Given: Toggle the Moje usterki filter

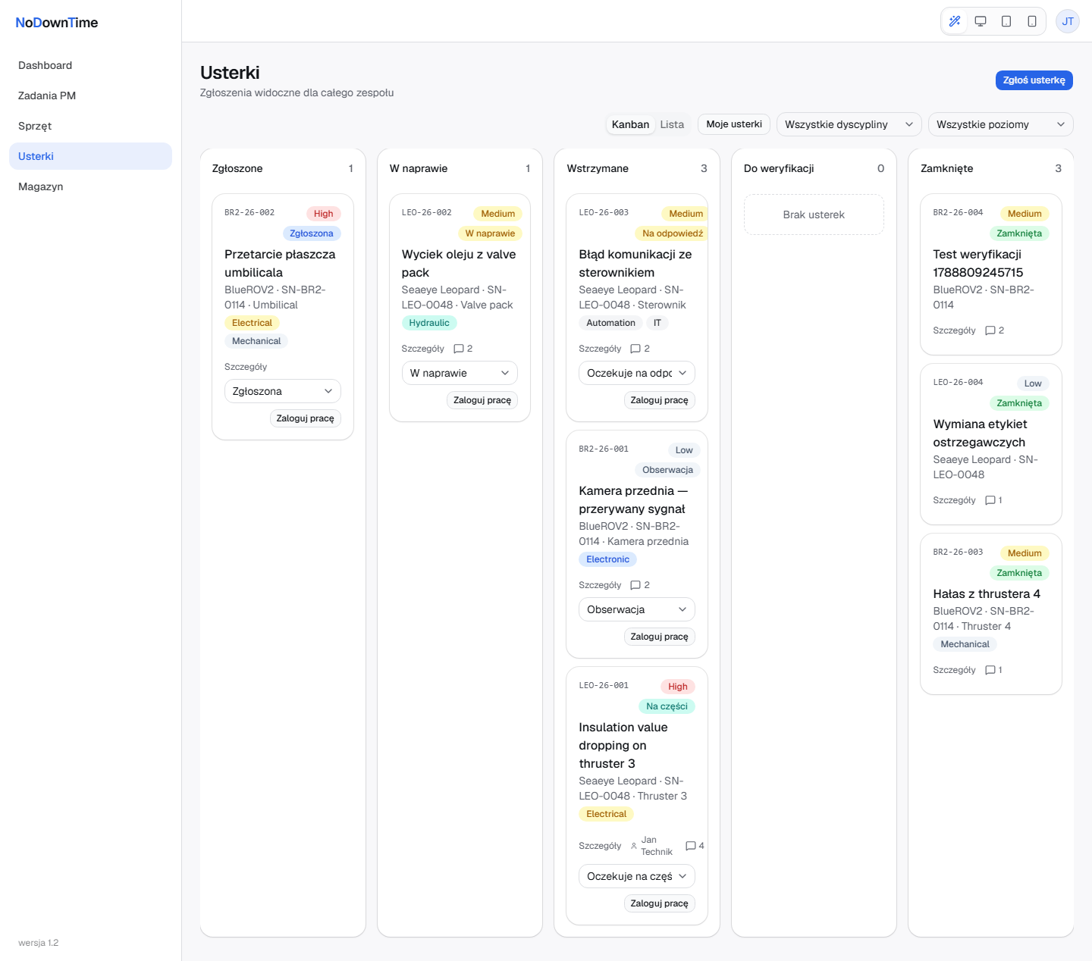Looking at the screenshot, I should point(734,124).
